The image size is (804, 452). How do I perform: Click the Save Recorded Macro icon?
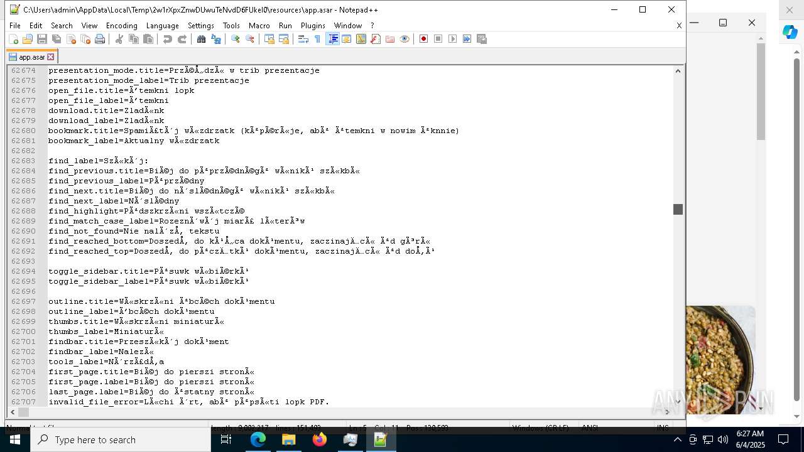click(x=482, y=39)
